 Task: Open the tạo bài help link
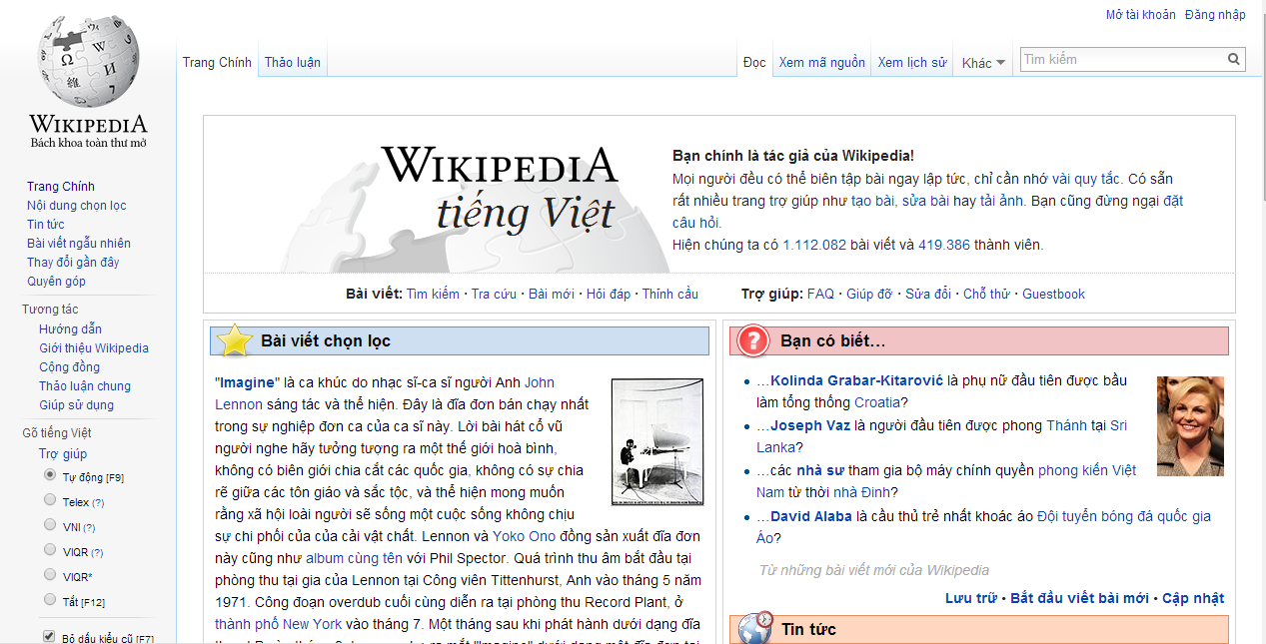[872, 201]
